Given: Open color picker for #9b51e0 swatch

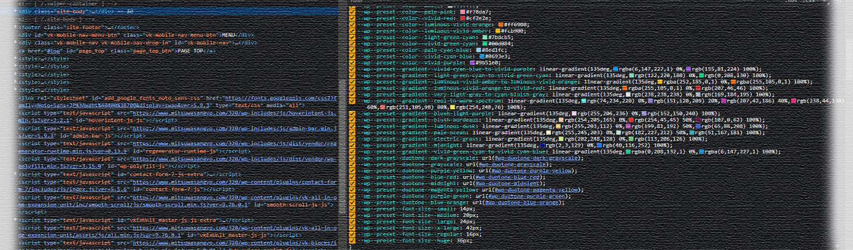Looking at the screenshot, I should point(471,63).
